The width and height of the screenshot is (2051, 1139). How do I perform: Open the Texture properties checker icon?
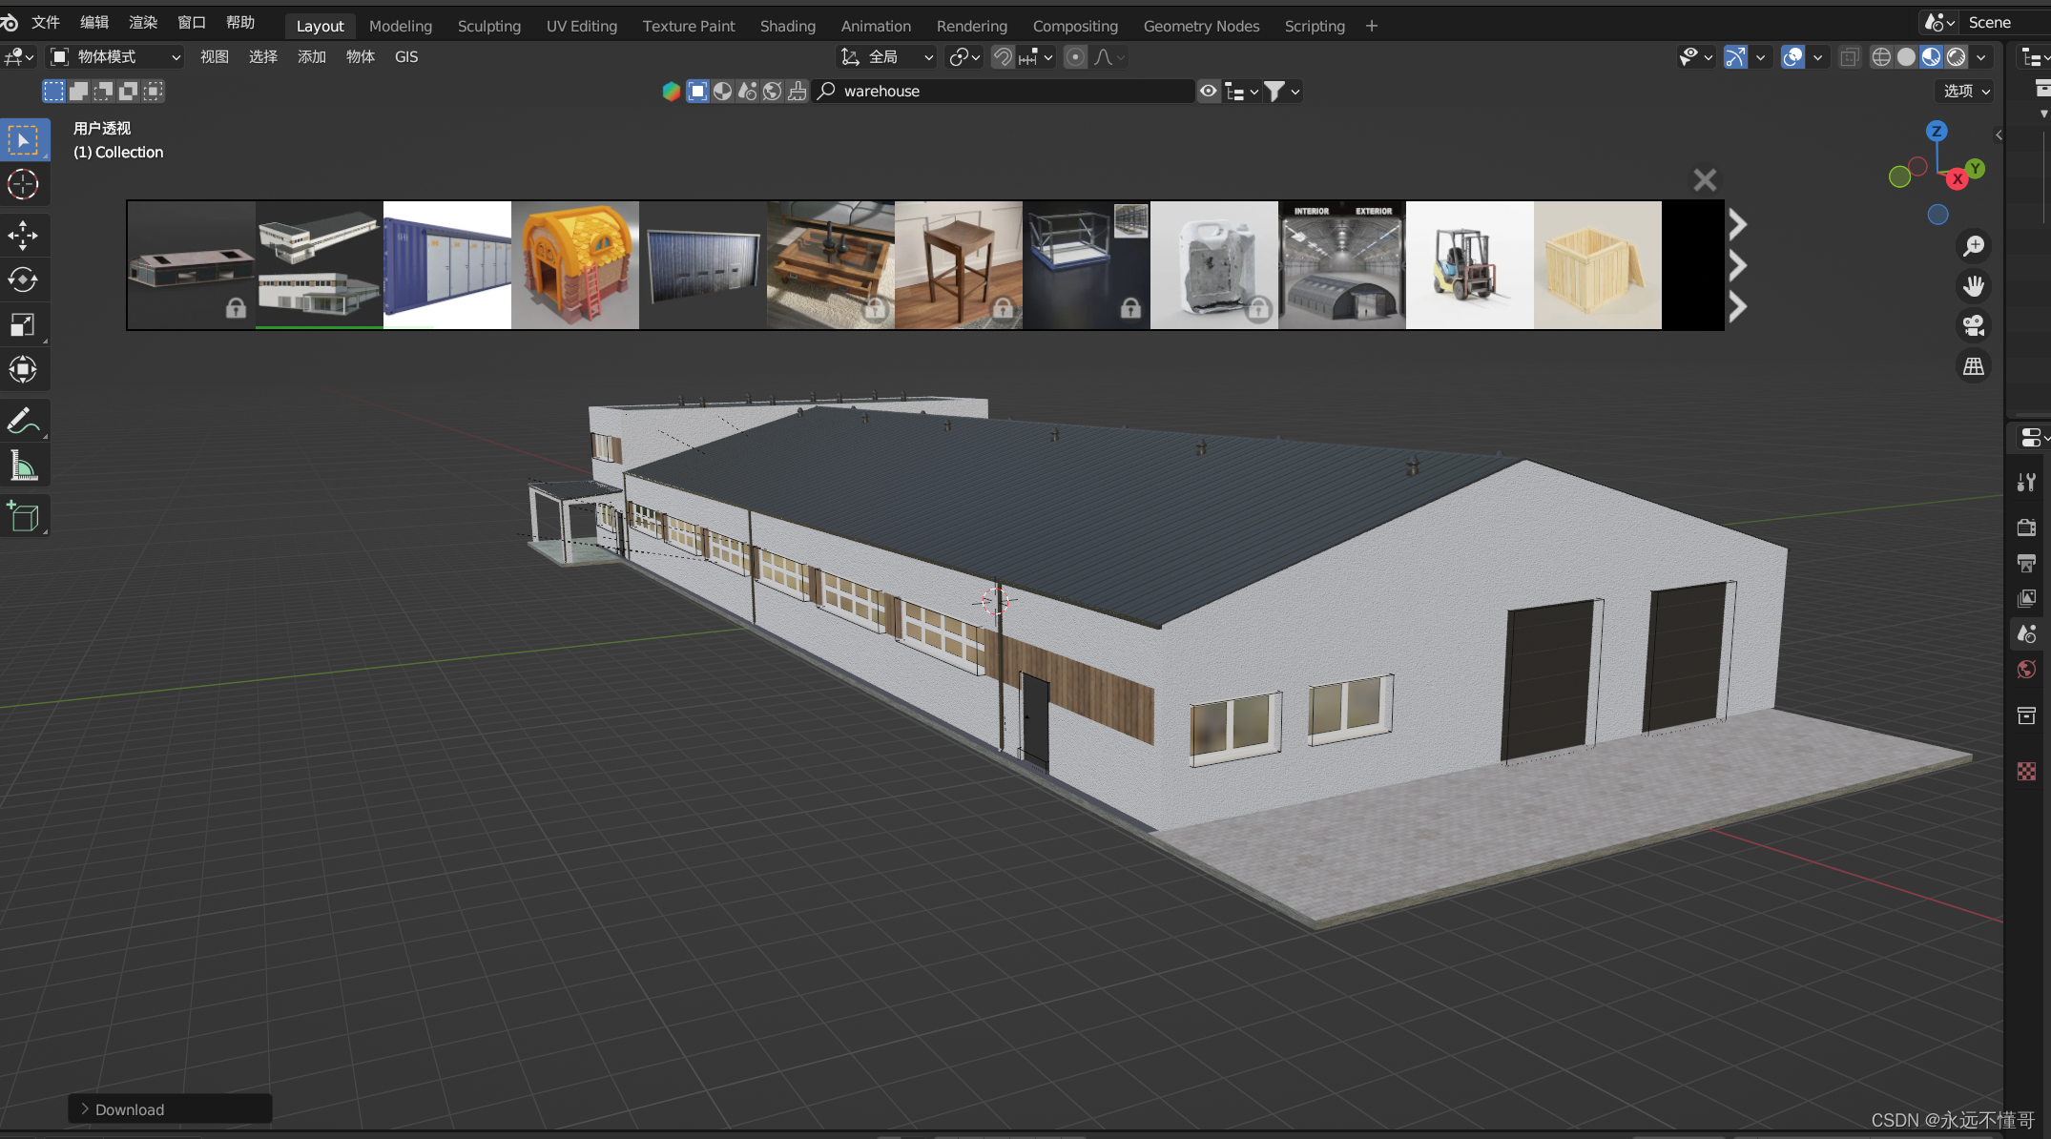click(2026, 771)
